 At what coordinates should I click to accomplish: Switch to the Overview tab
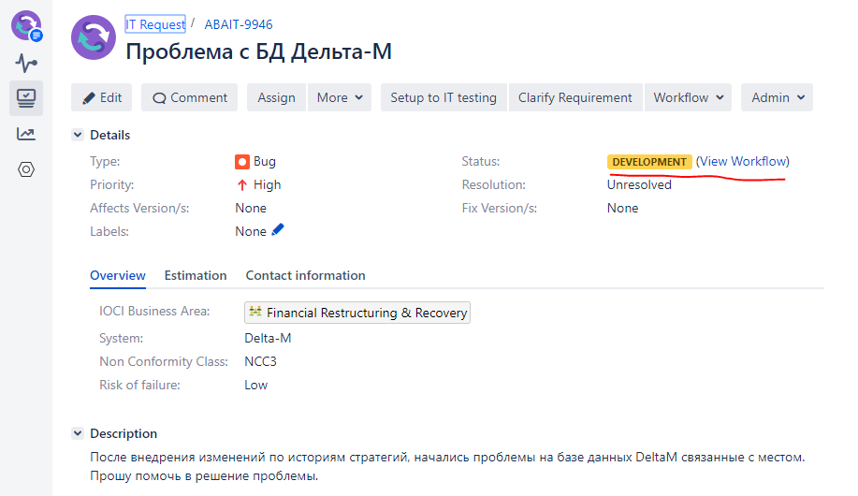pos(118,275)
